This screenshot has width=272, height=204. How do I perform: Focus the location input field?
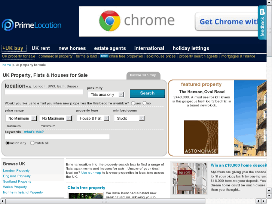pyautogui.click(x=44, y=92)
